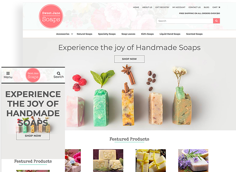Open the lavender soap product thumbnail
The image size is (236, 172).
193,160
